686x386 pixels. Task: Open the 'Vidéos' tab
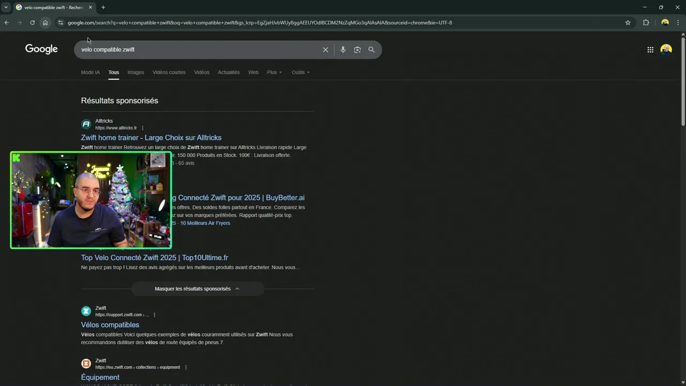click(202, 72)
